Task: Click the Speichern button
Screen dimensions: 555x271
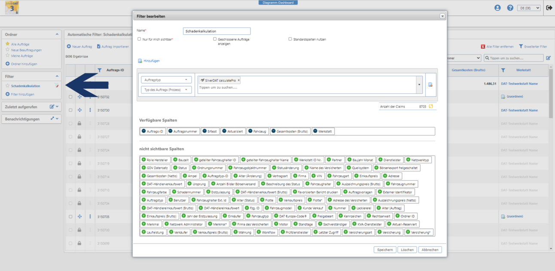Action: pos(385,250)
